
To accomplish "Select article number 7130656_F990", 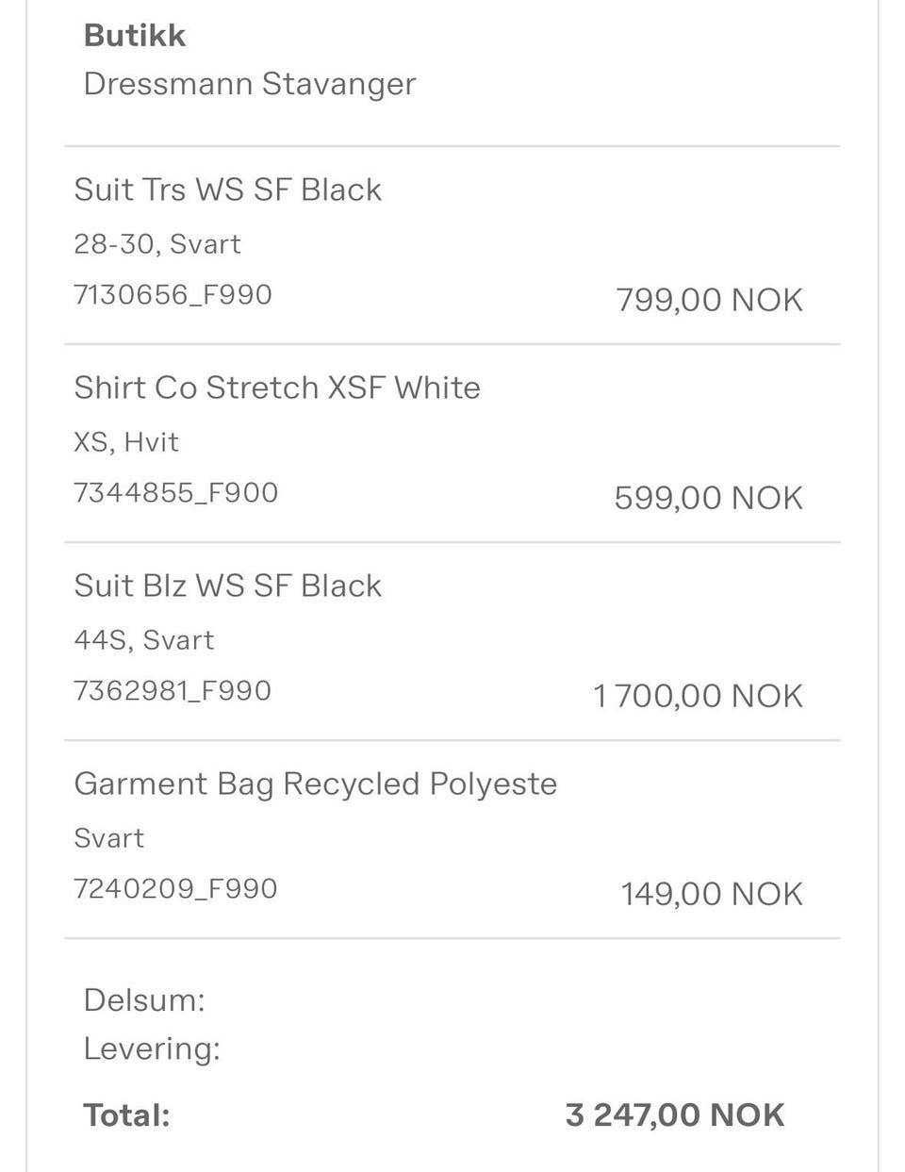I will click(173, 295).
